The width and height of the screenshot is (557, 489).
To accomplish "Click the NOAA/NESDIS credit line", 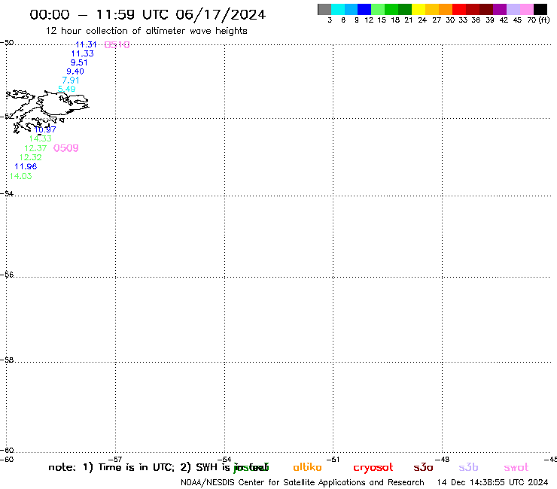I will coord(303,483).
